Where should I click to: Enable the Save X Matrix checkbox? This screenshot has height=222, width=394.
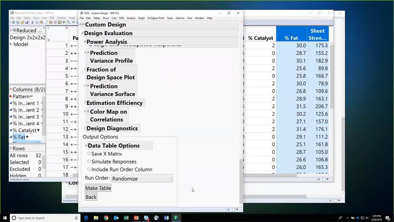coord(89,154)
